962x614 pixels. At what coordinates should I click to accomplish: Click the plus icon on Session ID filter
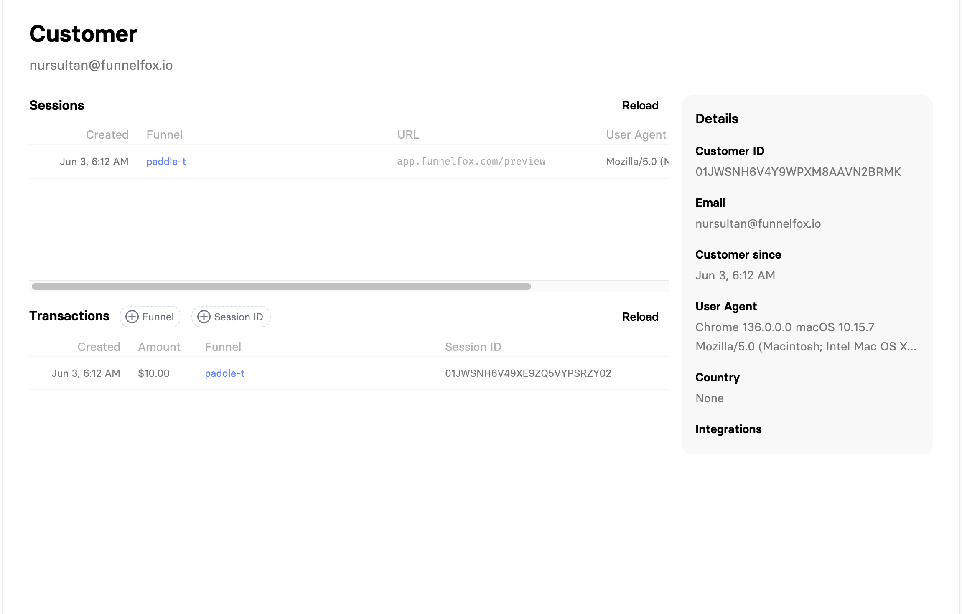pyautogui.click(x=204, y=317)
